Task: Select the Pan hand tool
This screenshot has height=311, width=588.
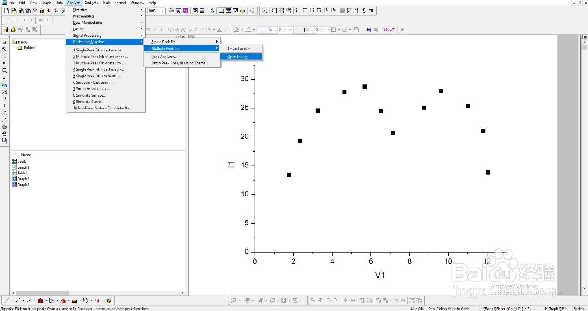Action: click(4, 134)
